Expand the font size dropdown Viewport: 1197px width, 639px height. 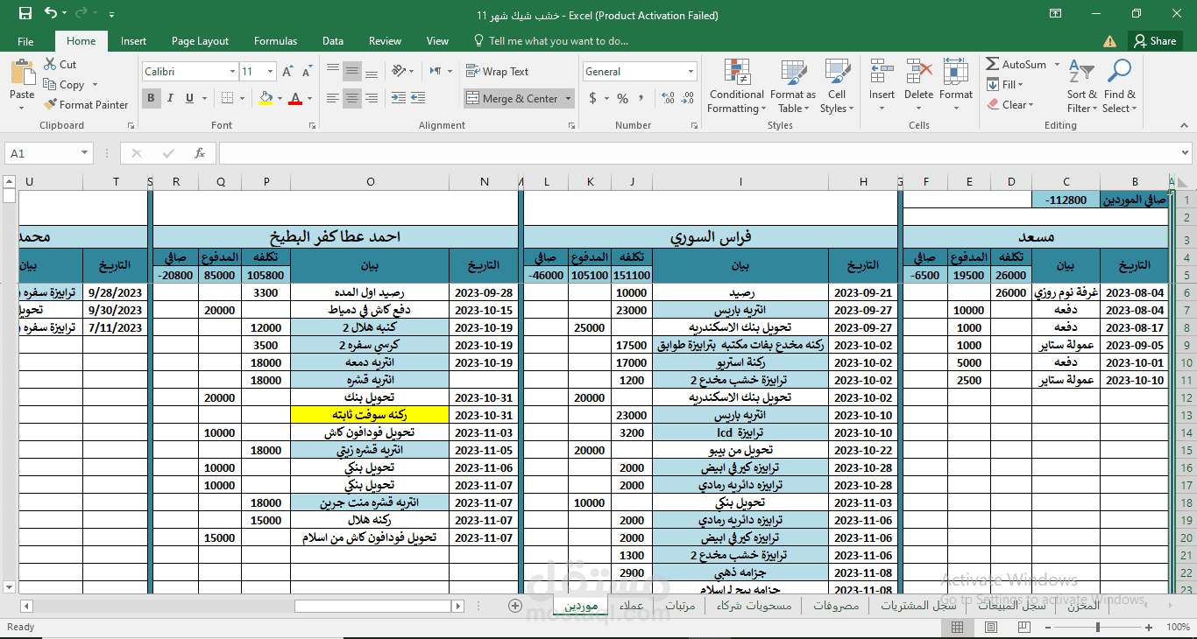270,72
